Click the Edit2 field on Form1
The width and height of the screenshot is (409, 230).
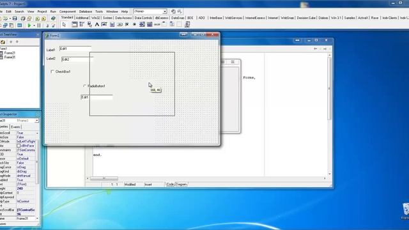point(77,59)
